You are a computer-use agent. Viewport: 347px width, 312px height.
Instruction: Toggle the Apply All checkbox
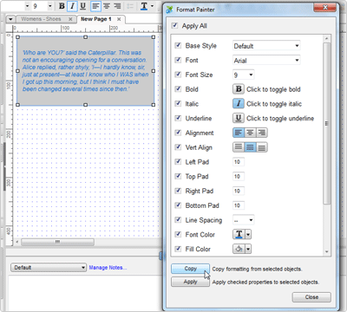[x=174, y=25]
